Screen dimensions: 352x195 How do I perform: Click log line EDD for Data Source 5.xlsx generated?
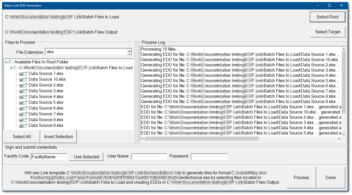(x=241, y=133)
